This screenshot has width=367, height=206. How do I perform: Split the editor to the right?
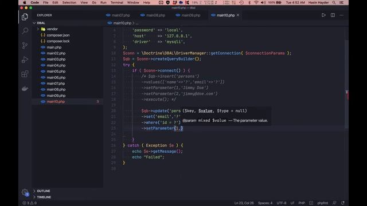tap(333, 15)
